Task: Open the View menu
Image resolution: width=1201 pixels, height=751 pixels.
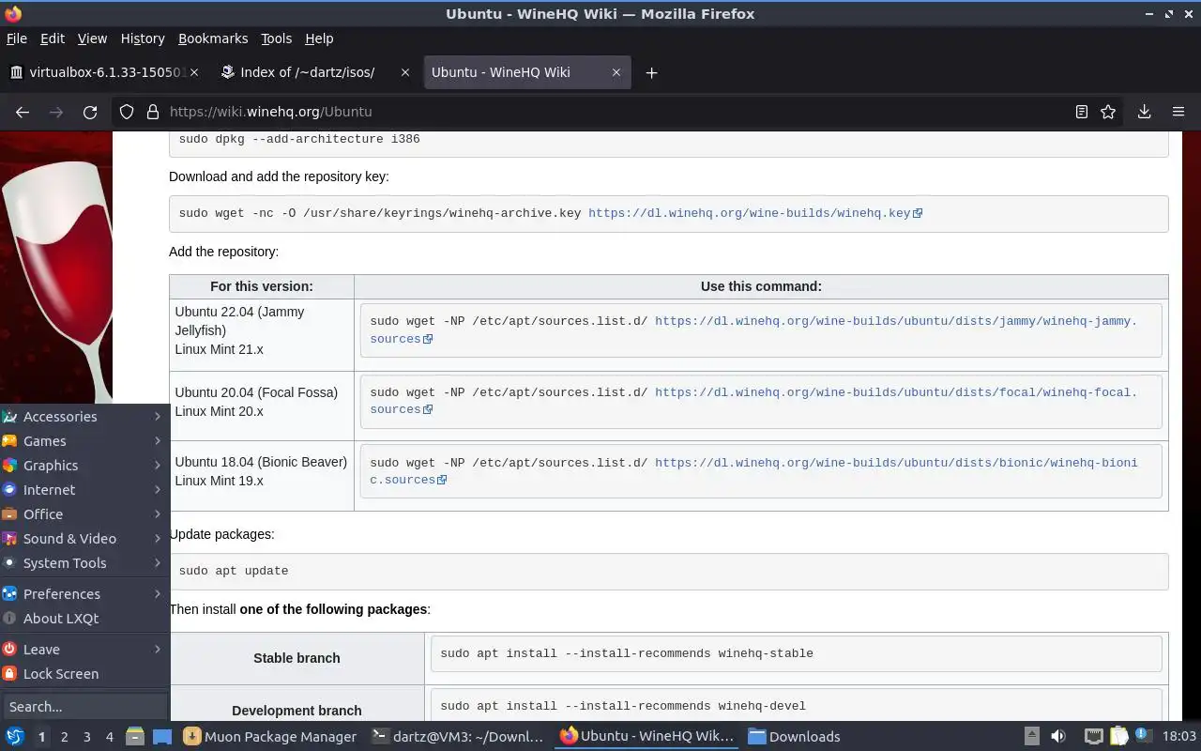Action: pyautogui.click(x=92, y=38)
